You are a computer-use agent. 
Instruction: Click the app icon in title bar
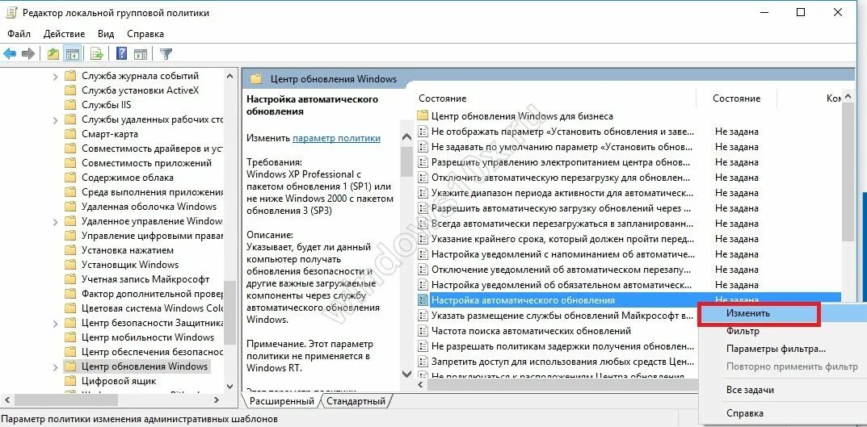pyautogui.click(x=11, y=12)
